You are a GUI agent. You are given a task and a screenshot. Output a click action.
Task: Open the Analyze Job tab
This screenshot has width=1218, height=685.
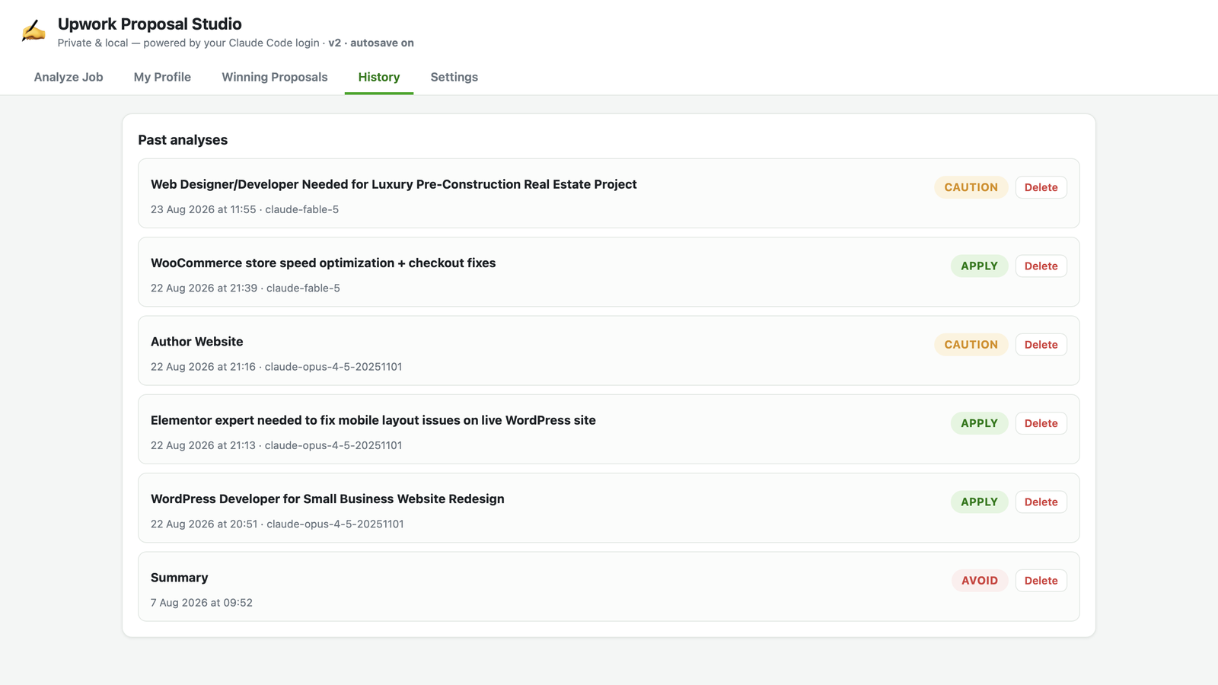[x=69, y=77]
